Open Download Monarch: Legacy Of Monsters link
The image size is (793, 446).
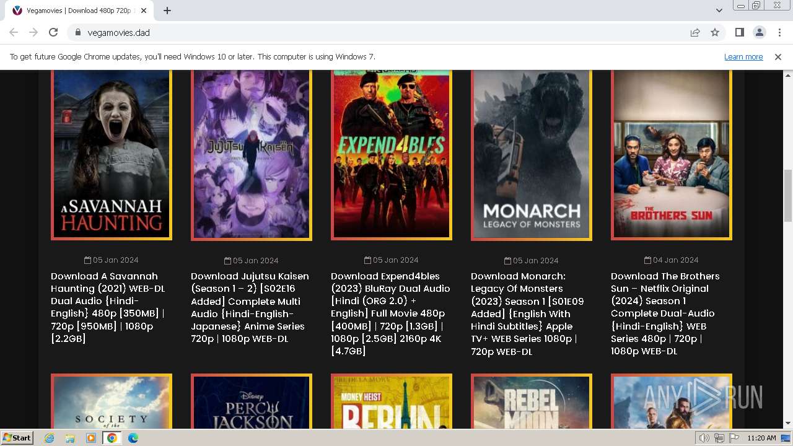pyautogui.click(x=528, y=313)
